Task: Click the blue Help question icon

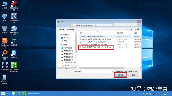Action: [138, 29]
